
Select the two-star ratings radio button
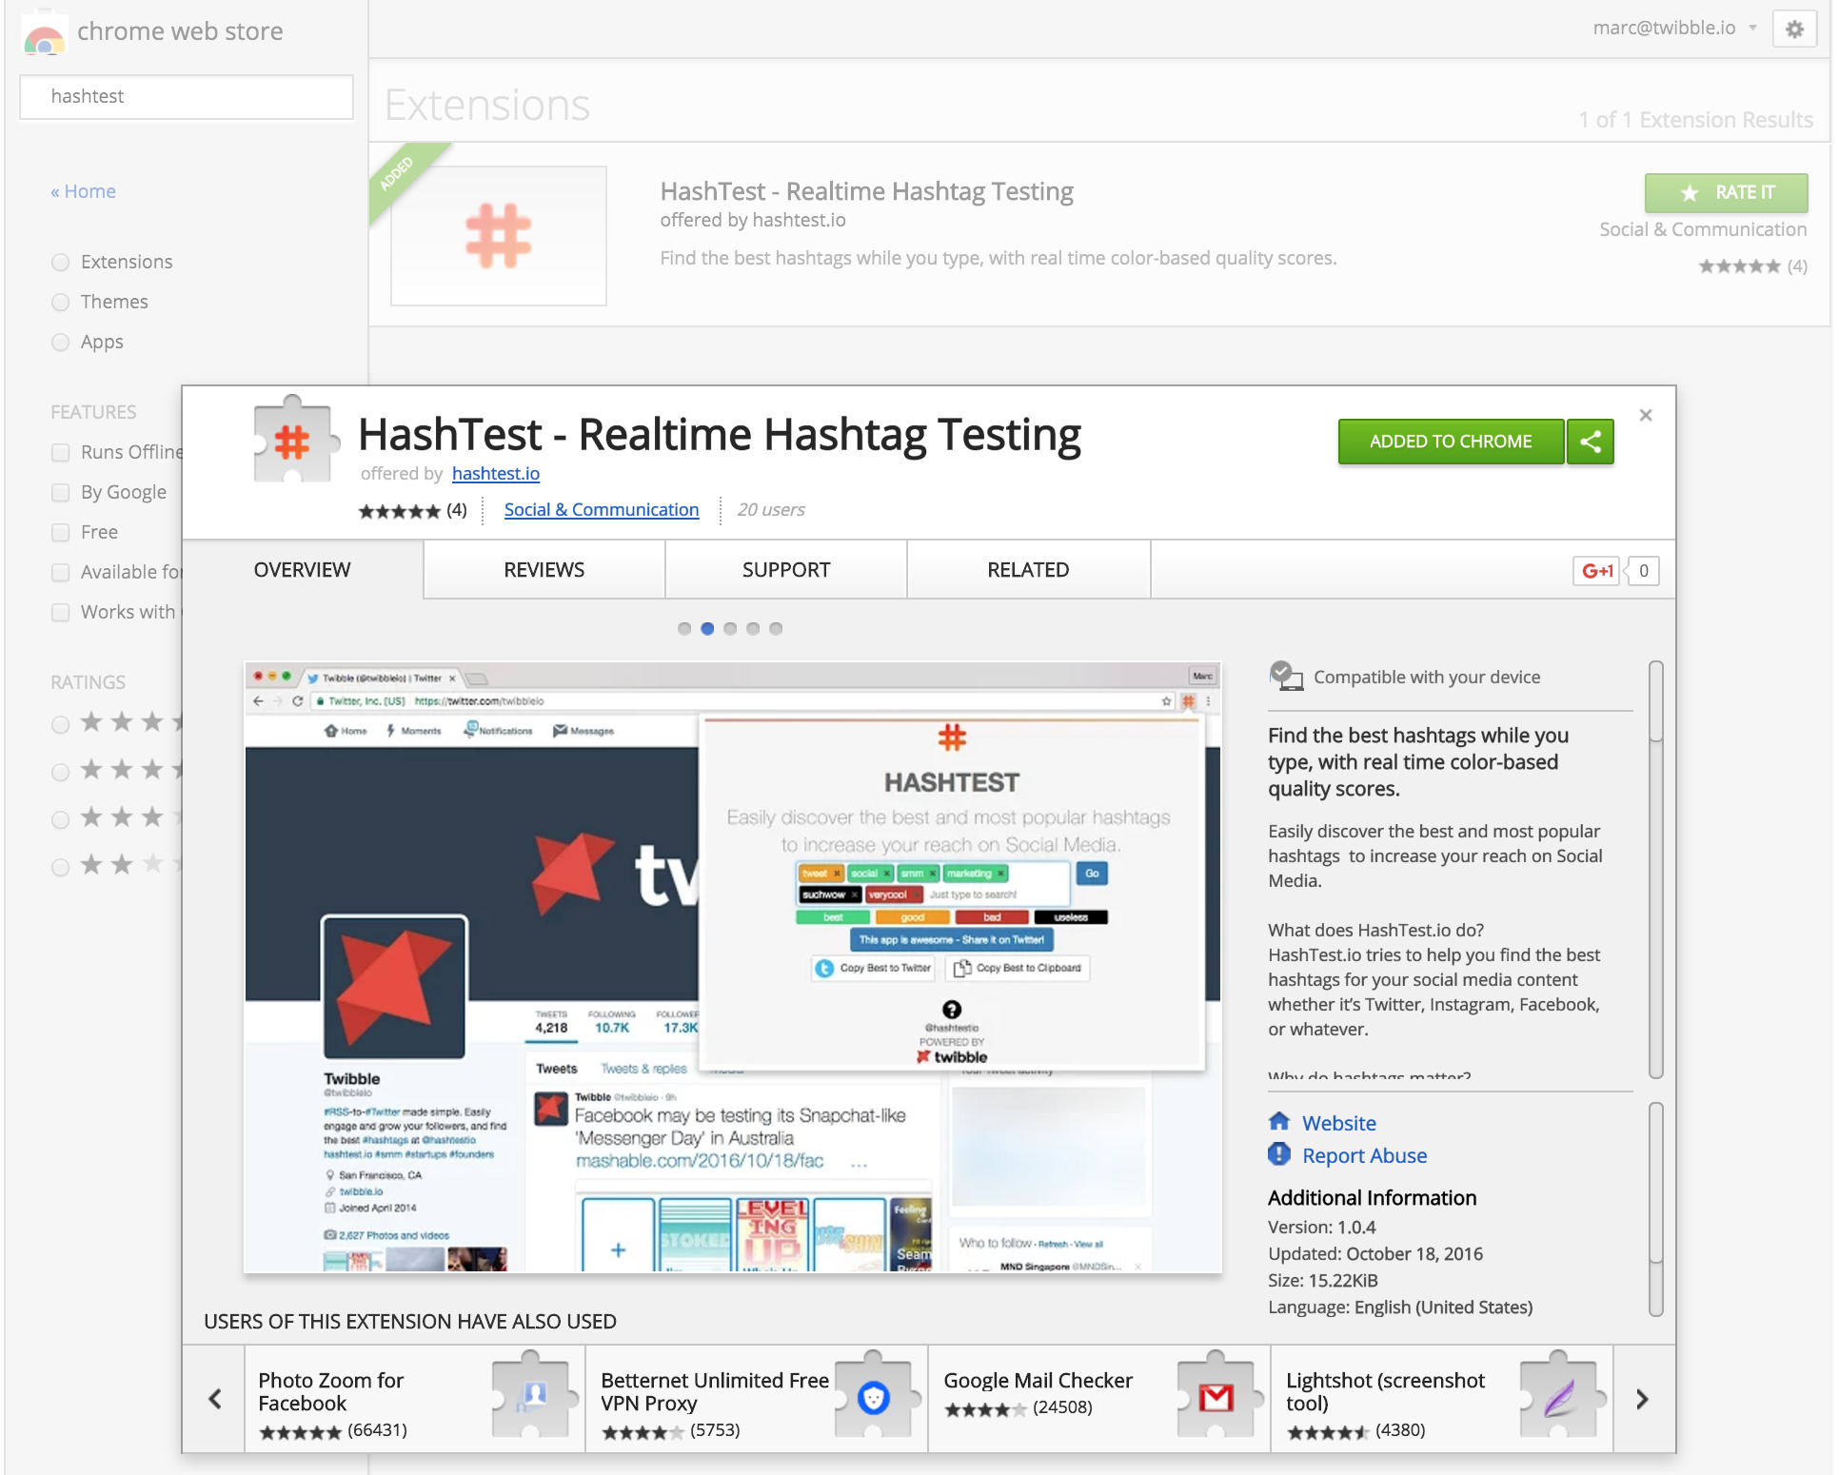pos(61,867)
